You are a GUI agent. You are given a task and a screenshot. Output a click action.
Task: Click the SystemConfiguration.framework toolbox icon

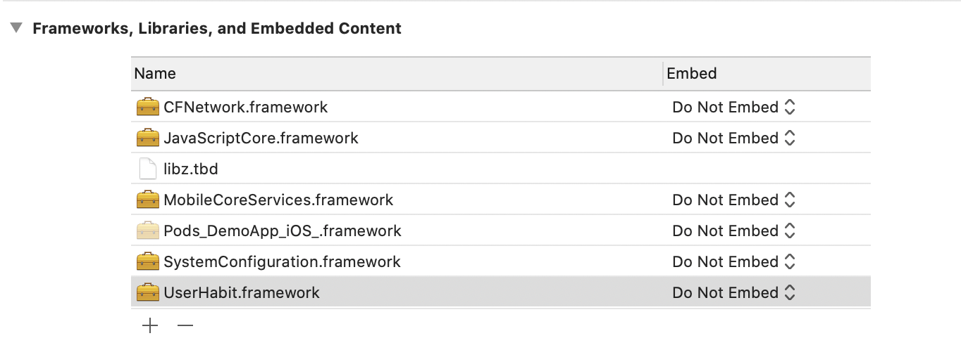(147, 262)
